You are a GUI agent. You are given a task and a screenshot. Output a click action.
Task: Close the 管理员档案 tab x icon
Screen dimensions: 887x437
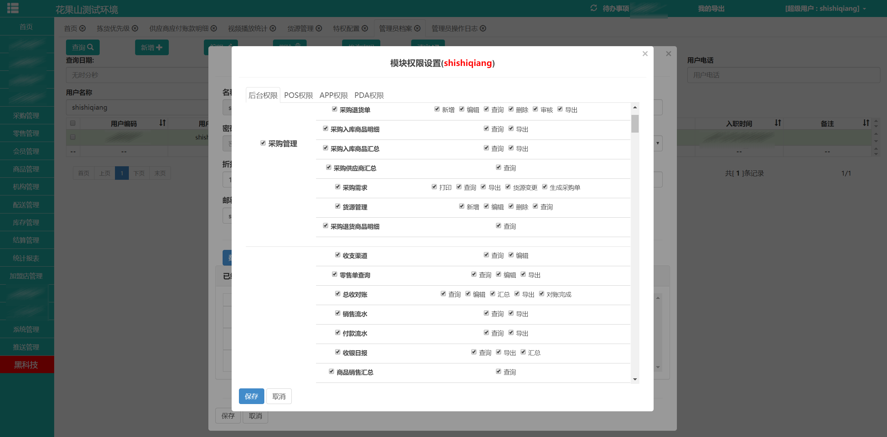(417, 28)
